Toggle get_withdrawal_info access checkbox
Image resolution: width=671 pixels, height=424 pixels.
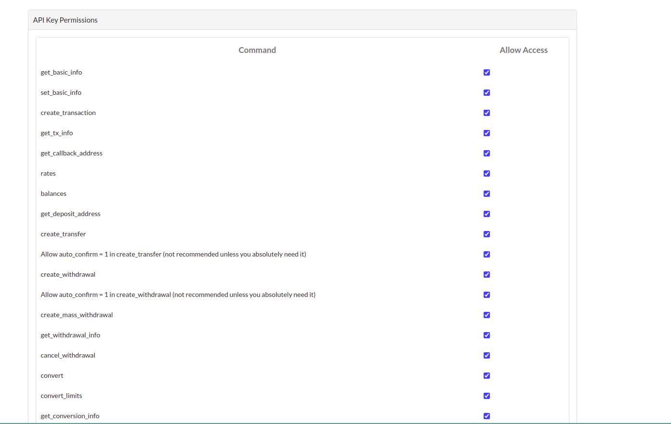[487, 335]
